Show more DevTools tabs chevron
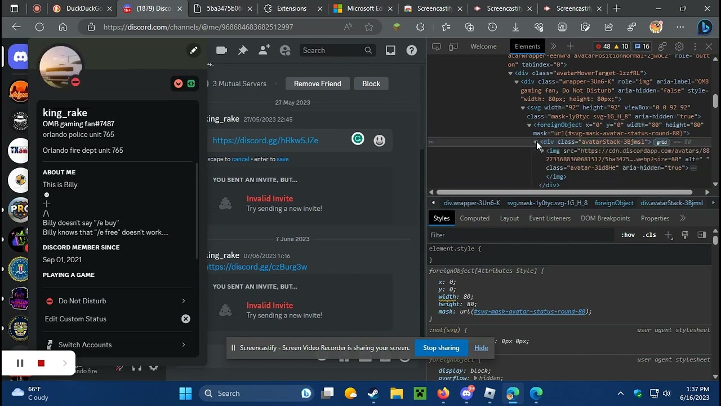 [x=554, y=46]
